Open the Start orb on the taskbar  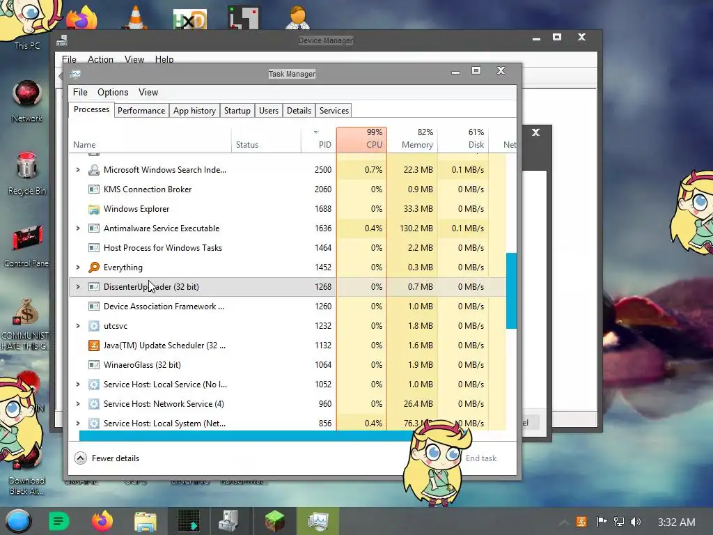(x=18, y=521)
